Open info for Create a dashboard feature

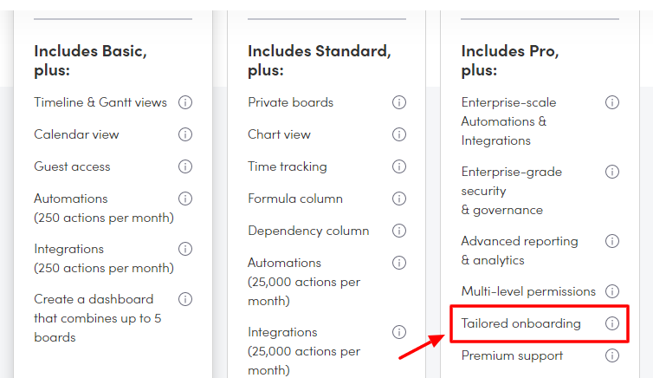(184, 299)
